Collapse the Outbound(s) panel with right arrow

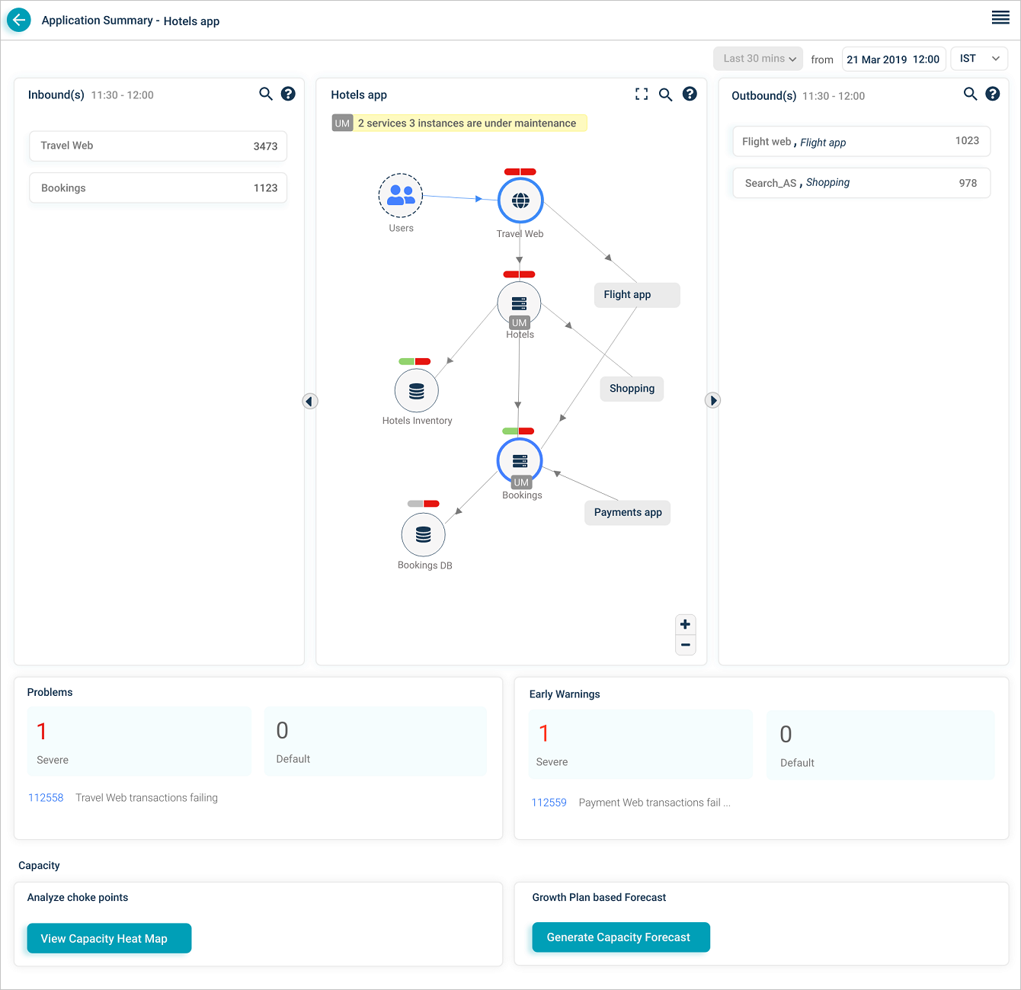pos(712,401)
